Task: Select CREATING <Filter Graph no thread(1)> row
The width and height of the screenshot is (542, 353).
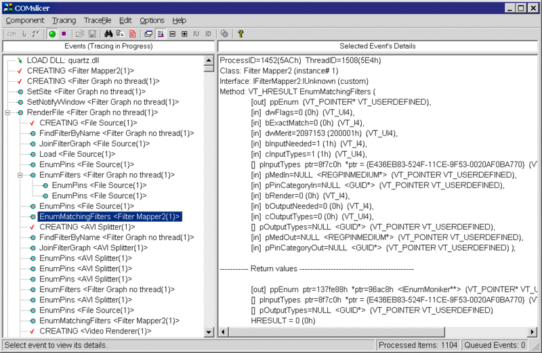Action: pos(93,81)
